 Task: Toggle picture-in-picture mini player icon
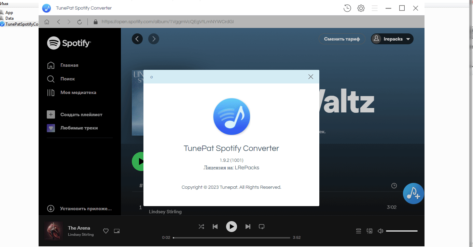coord(117,231)
